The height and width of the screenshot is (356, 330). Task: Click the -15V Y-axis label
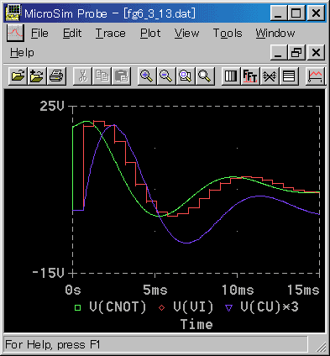[49, 273]
